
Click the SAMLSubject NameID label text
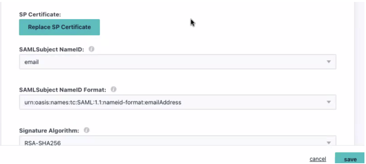click(x=51, y=49)
